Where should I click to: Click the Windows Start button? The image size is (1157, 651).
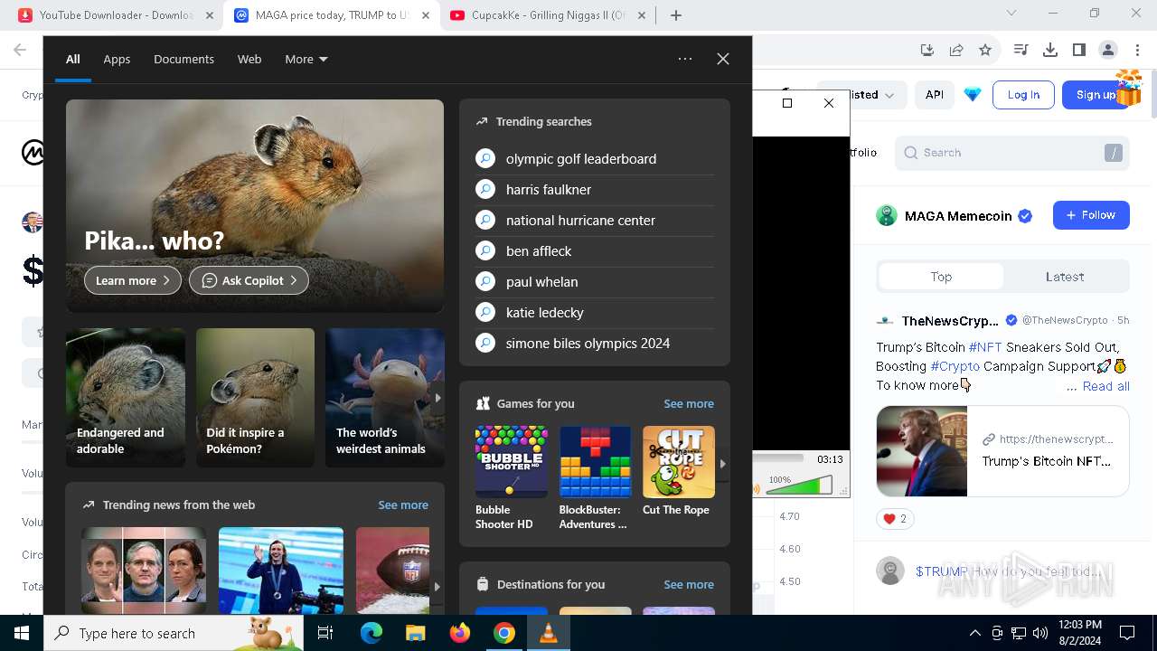tap(22, 633)
